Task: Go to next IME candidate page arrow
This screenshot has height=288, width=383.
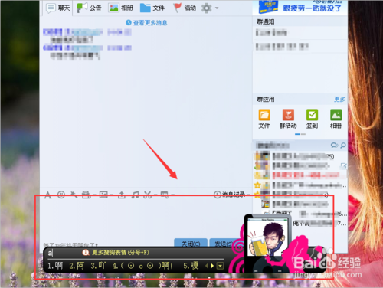Action: coord(212,266)
